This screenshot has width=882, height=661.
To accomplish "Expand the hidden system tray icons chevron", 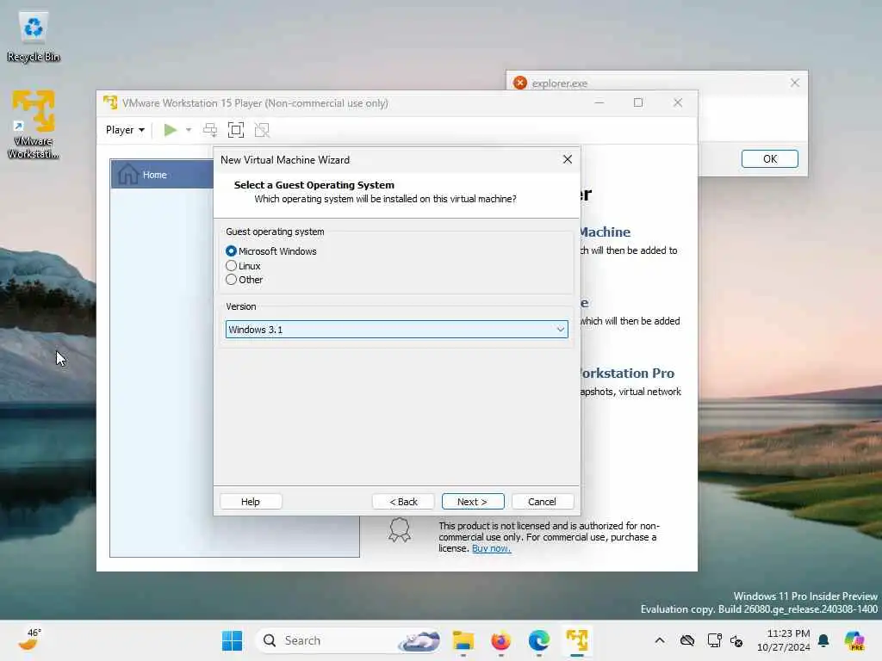I will tap(660, 640).
